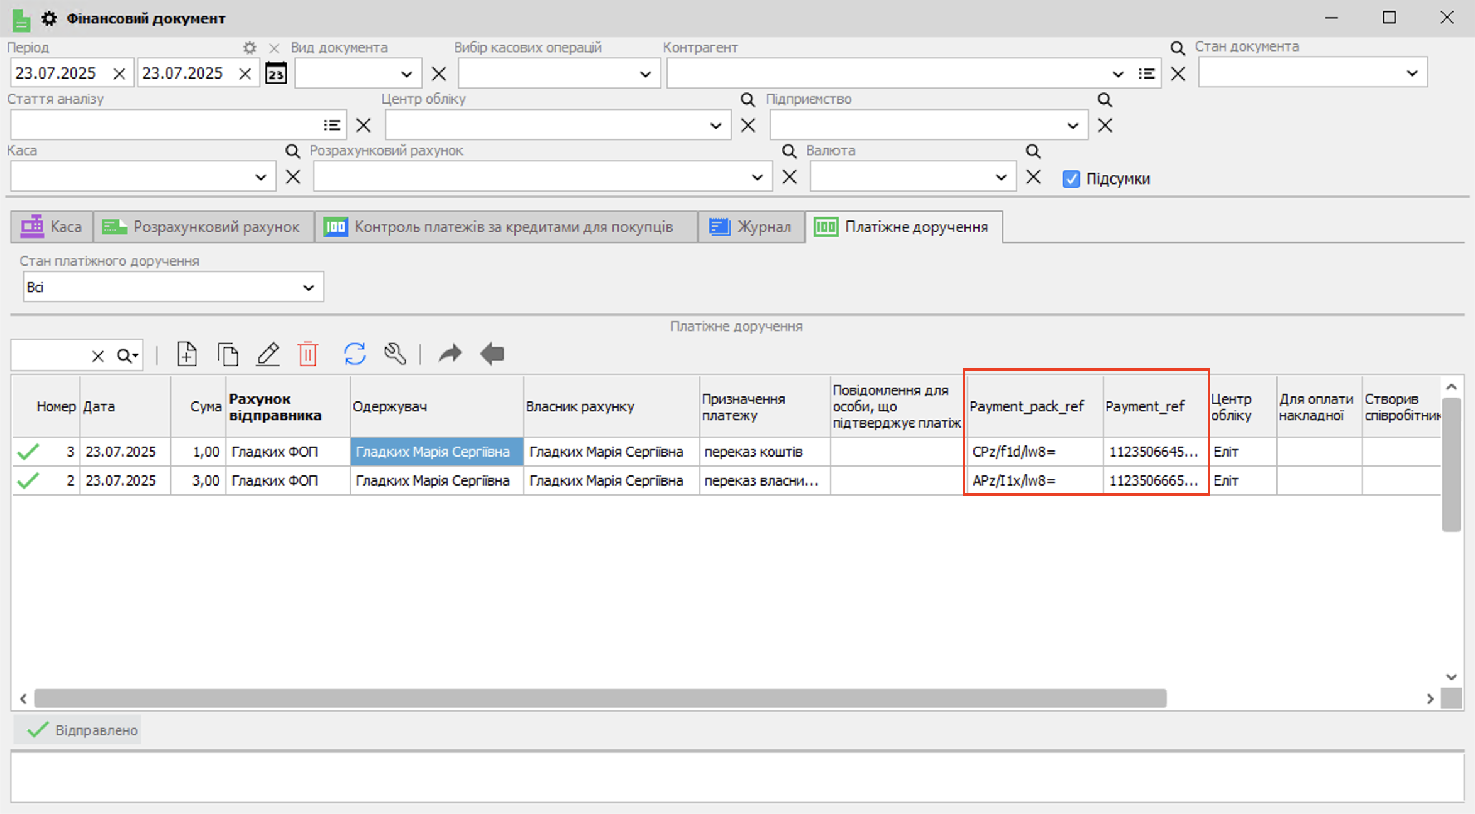
Task: Click the new document toolbar icon
Action: coord(187,354)
